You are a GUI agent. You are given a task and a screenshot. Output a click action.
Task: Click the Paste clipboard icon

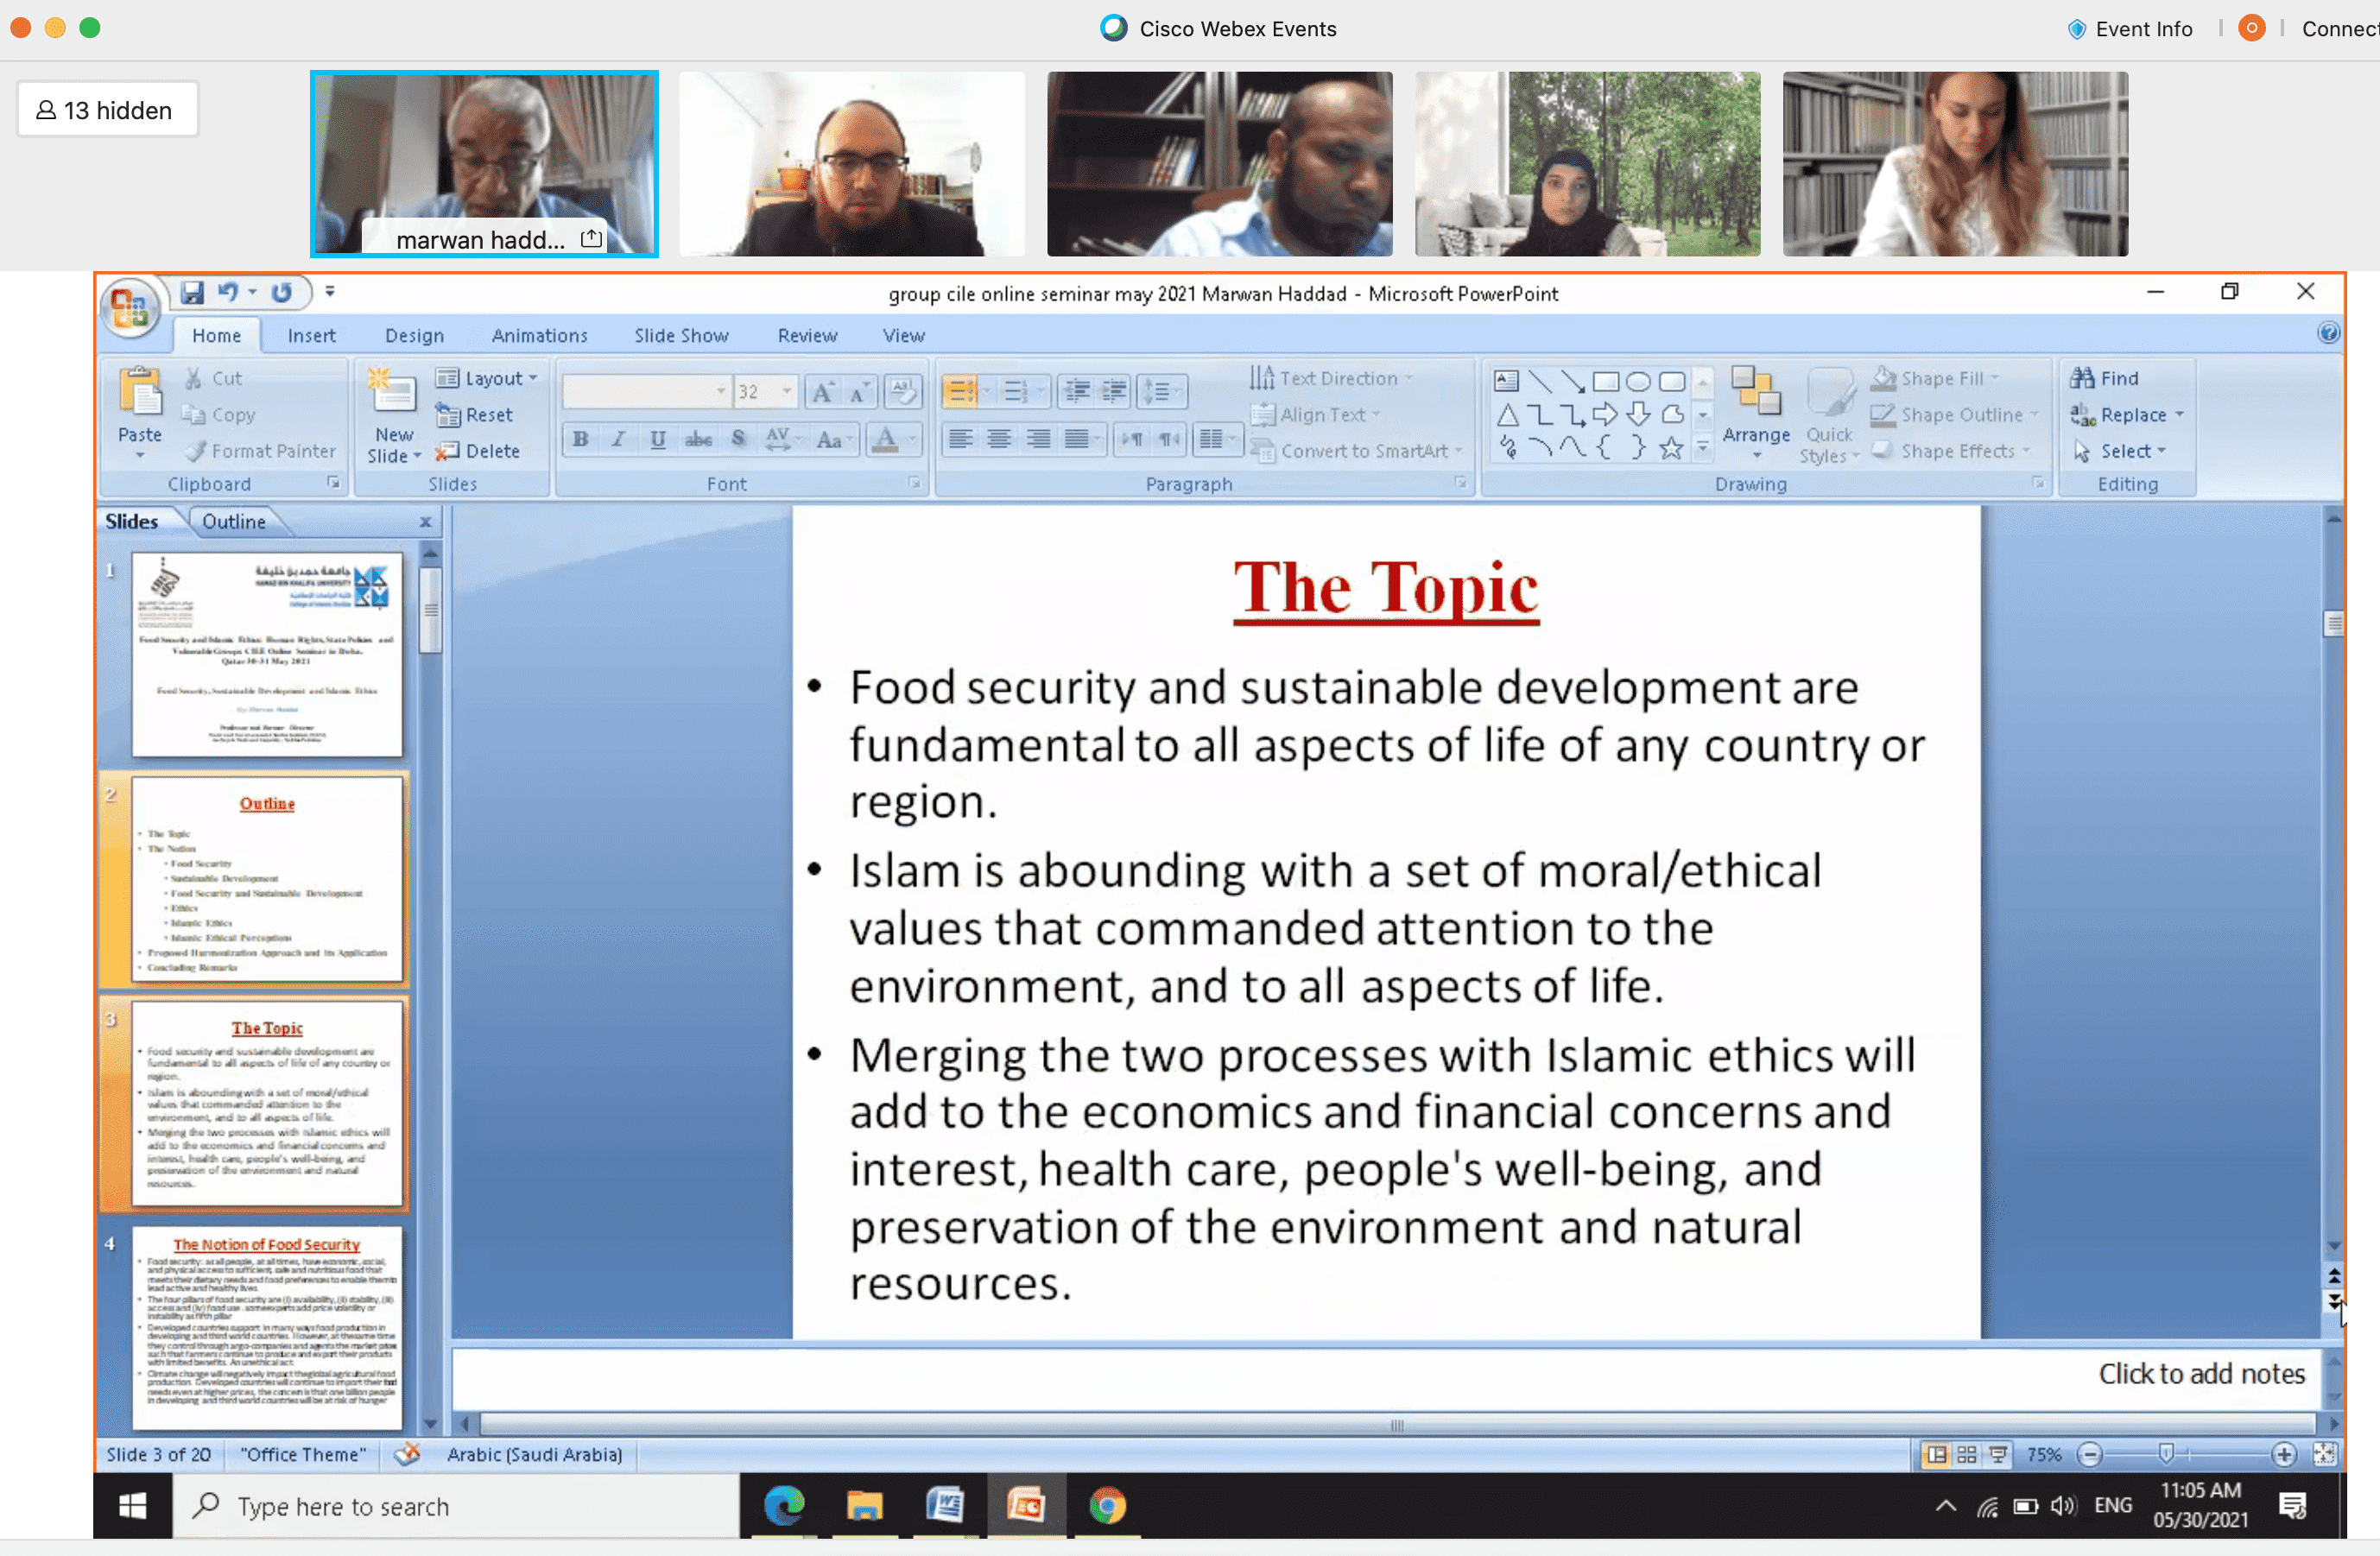[x=140, y=391]
